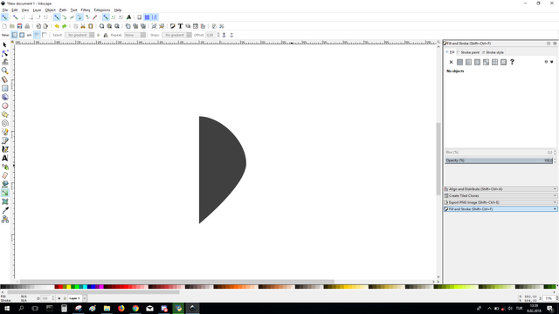Select the Node editing tool
The height and width of the screenshot is (314, 559).
point(4,53)
